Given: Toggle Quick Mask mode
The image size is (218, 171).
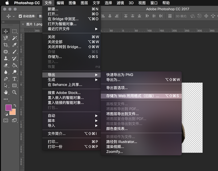Looking at the screenshot, I should pos(6,121).
